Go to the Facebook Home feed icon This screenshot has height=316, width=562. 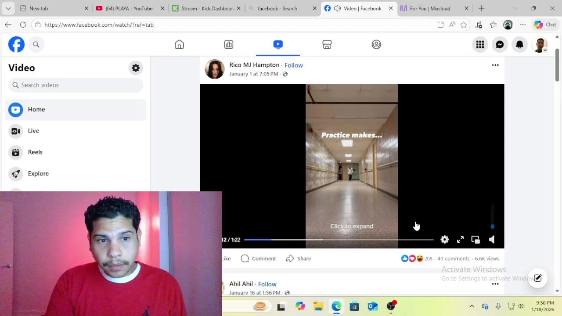click(179, 44)
